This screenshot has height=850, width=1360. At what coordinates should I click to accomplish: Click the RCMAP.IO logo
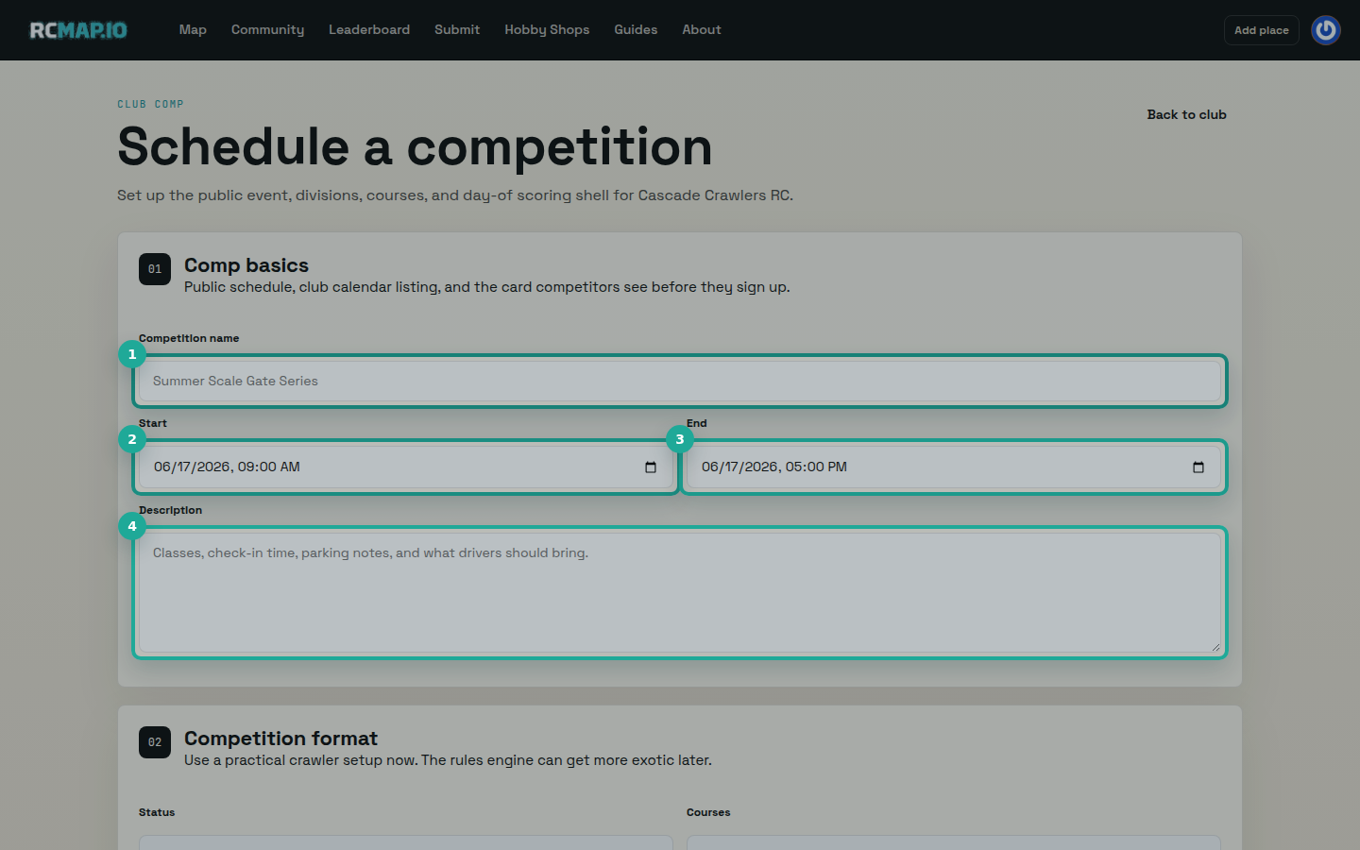tap(78, 30)
